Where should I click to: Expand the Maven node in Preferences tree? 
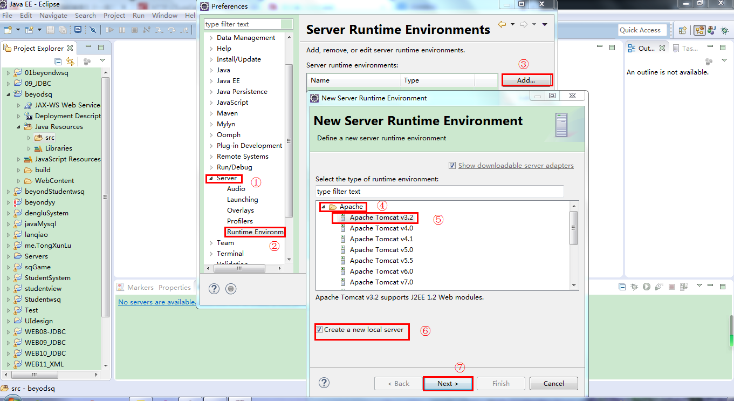point(211,113)
